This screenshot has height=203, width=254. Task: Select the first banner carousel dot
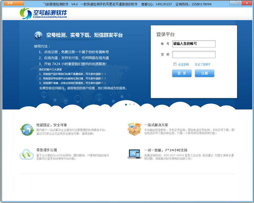coord(126,104)
